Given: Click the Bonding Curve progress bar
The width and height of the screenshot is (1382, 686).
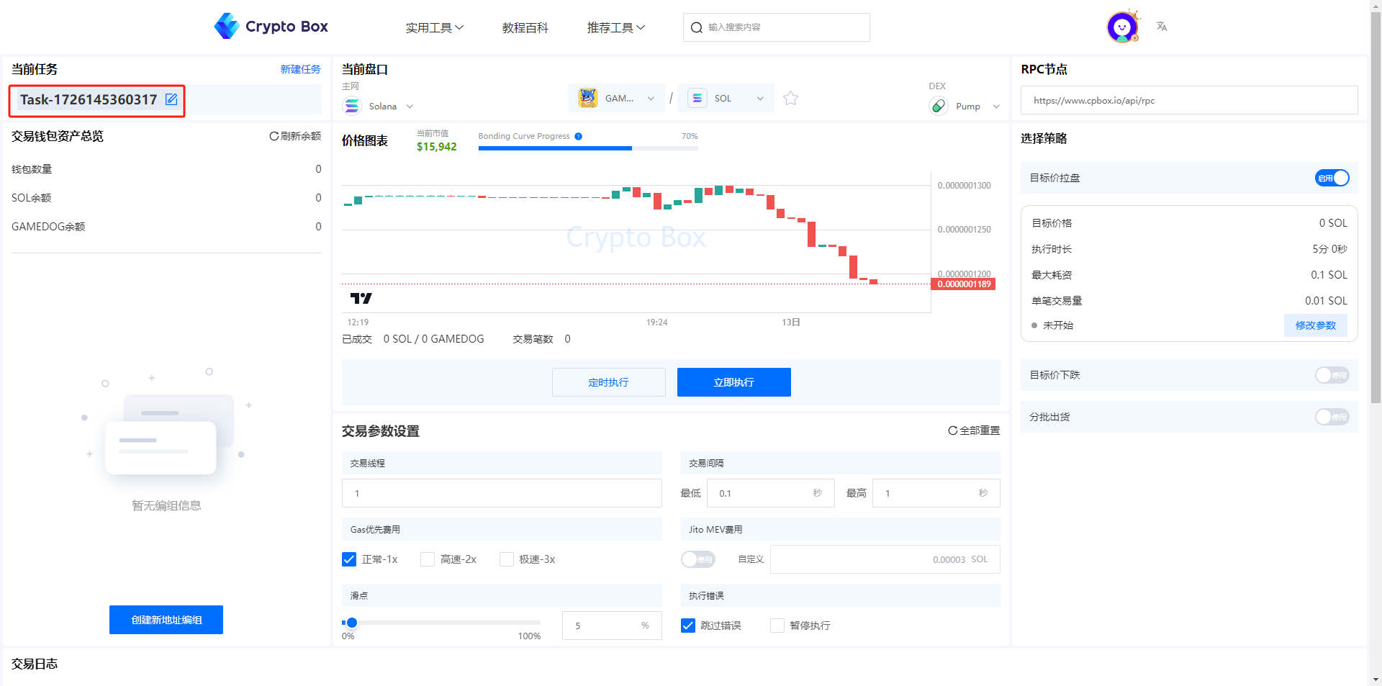Looking at the screenshot, I should click(x=588, y=148).
